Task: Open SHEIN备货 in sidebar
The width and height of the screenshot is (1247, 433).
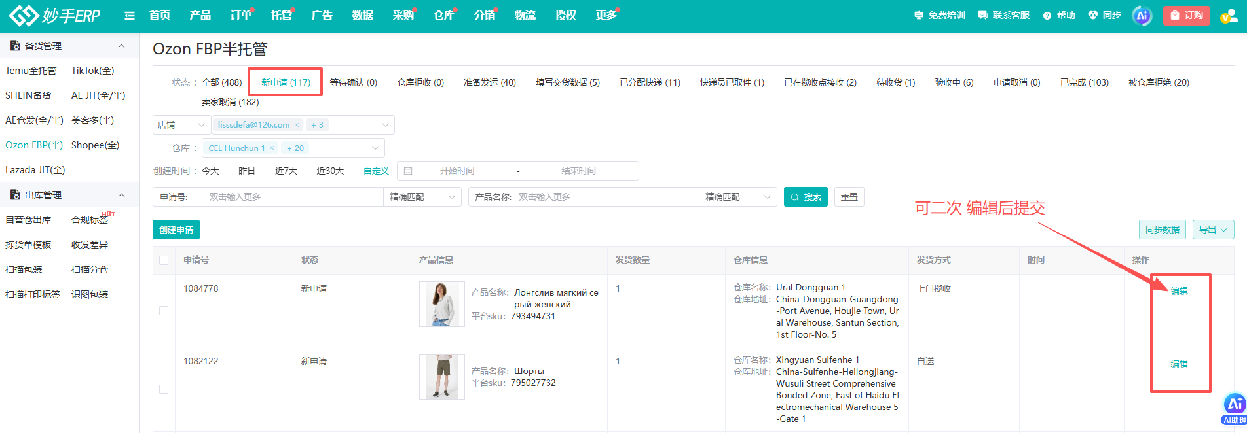Action: 28,95
